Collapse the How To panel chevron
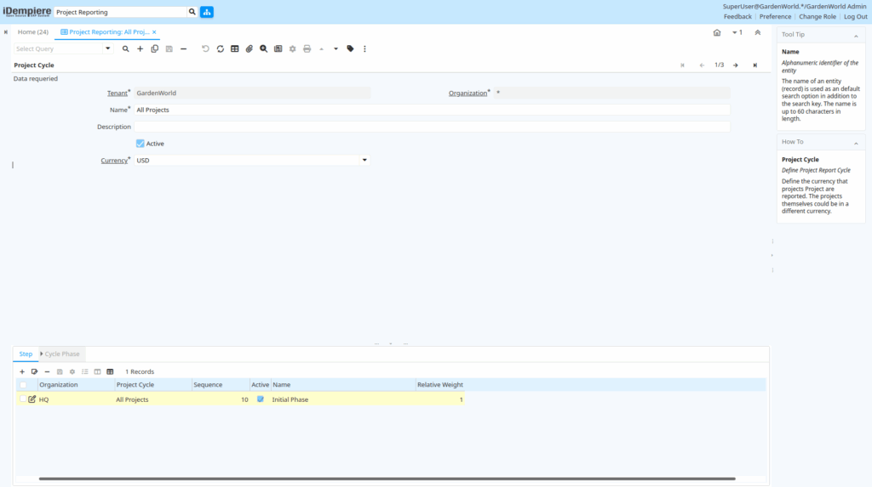 856,142
